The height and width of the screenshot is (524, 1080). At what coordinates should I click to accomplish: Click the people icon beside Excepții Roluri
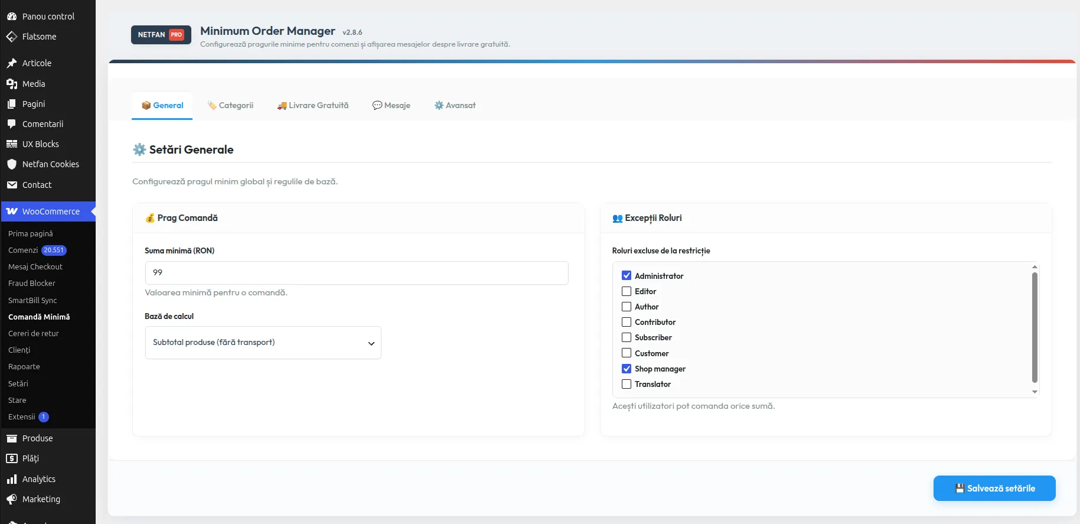(x=618, y=218)
